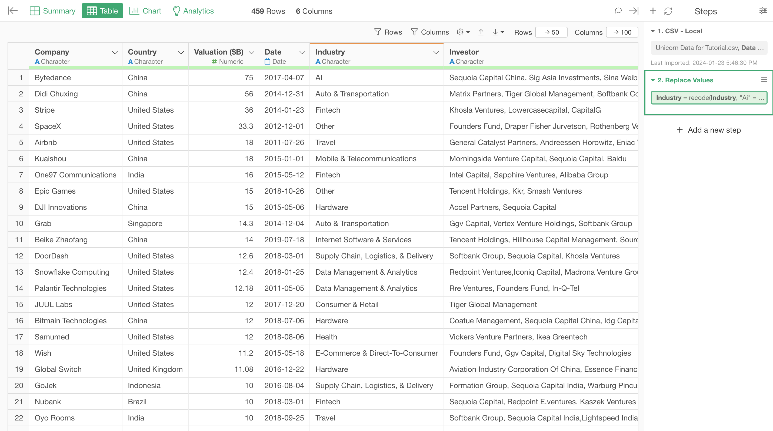Switch to the Summary view
The width and height of the screenshot is (773, 431).
[52, 11]
